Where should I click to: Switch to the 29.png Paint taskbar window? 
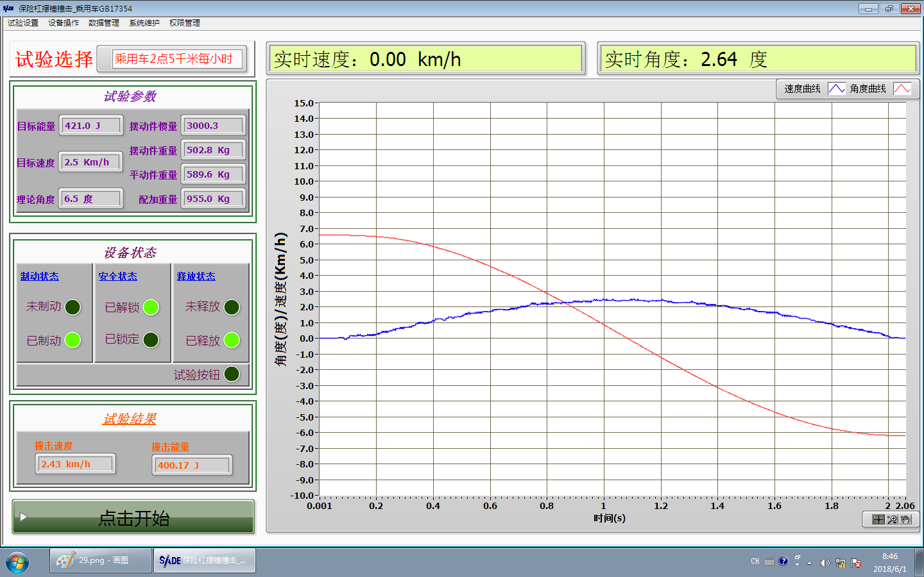(101, 560)
